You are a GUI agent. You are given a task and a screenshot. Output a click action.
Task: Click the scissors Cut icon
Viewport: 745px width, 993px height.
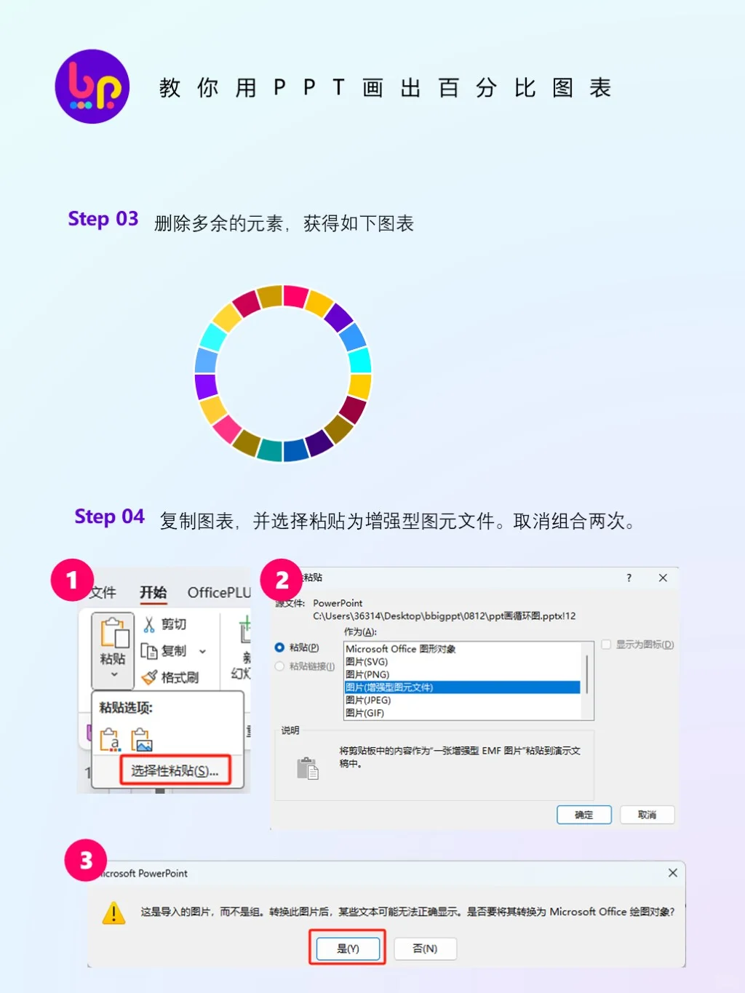point(149,624)
